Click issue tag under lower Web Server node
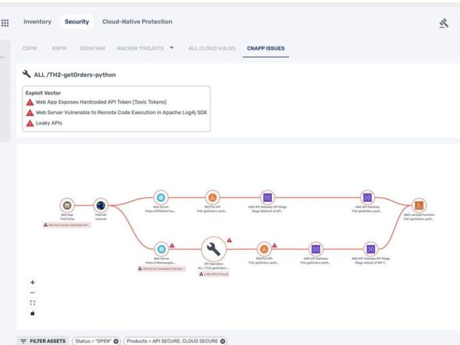 point(162,269)
